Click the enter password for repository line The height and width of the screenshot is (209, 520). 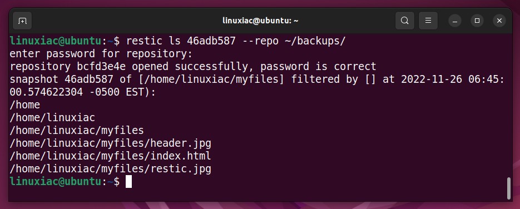(x=101, y=54)
